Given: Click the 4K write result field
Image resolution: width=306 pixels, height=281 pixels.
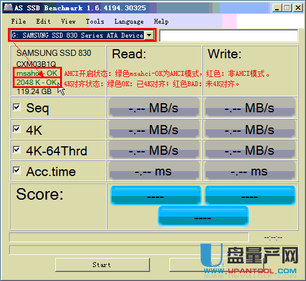Looking at the screenshot, I should [x=250, y=129].
